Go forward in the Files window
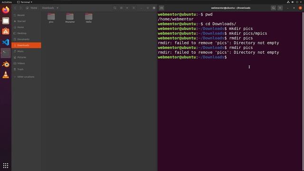Image resolution: width=304 pixels, height=171 pixels. click(20, 8)
